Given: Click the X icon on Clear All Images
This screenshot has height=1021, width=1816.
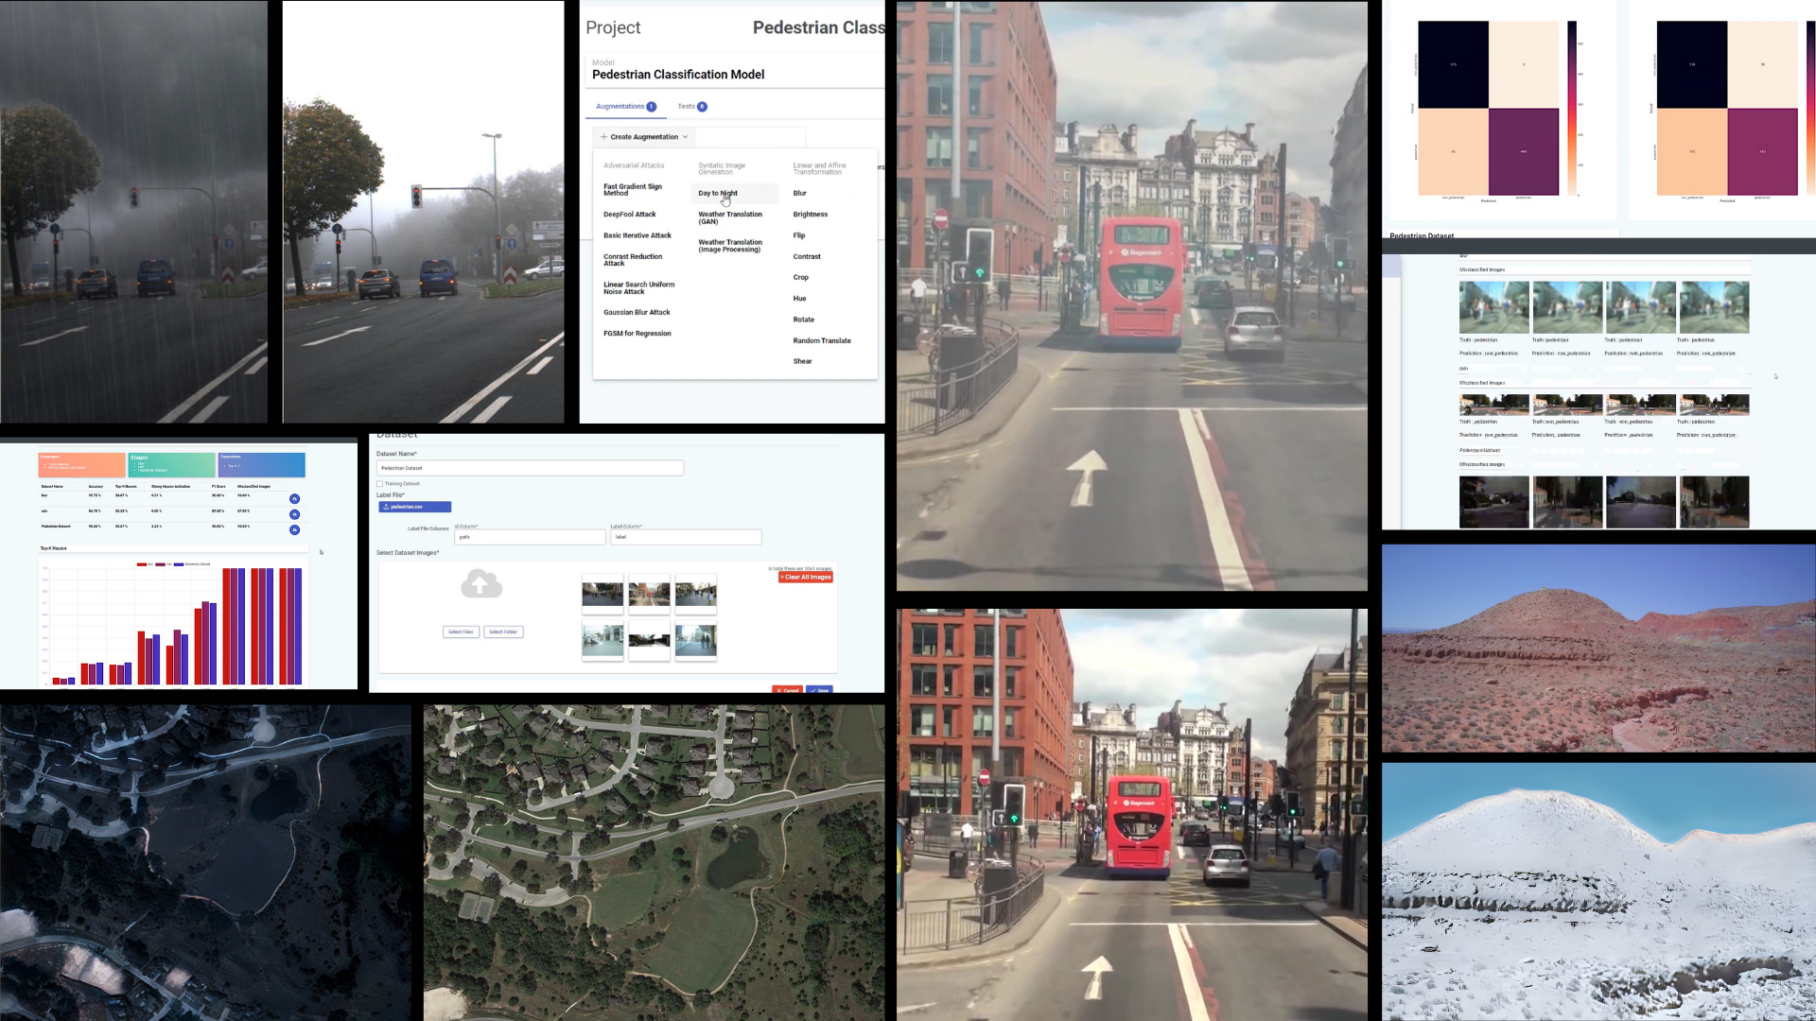Looking at the screenshot, I should click(x=781, y=577).
